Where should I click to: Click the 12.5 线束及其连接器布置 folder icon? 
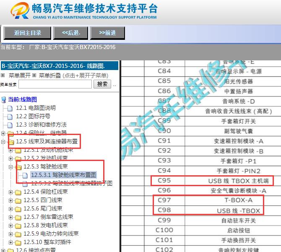tap(11, 142)
